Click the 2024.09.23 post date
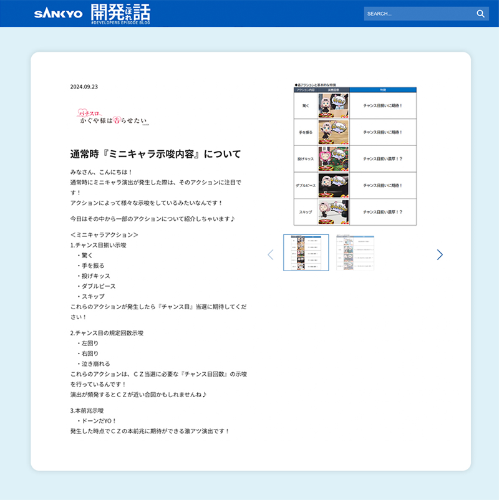Screen dimensions: 499x500 (84, 87)
